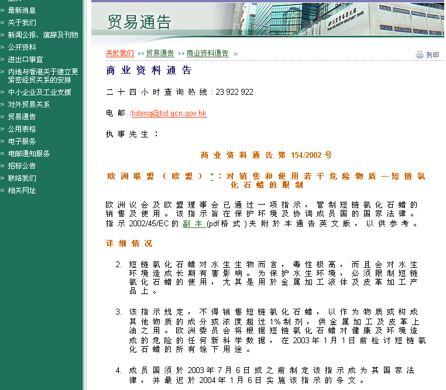This screenshot has height=390, width=446.
Task: Select 招标公告 in the sidebar
Action: [22, 166]
